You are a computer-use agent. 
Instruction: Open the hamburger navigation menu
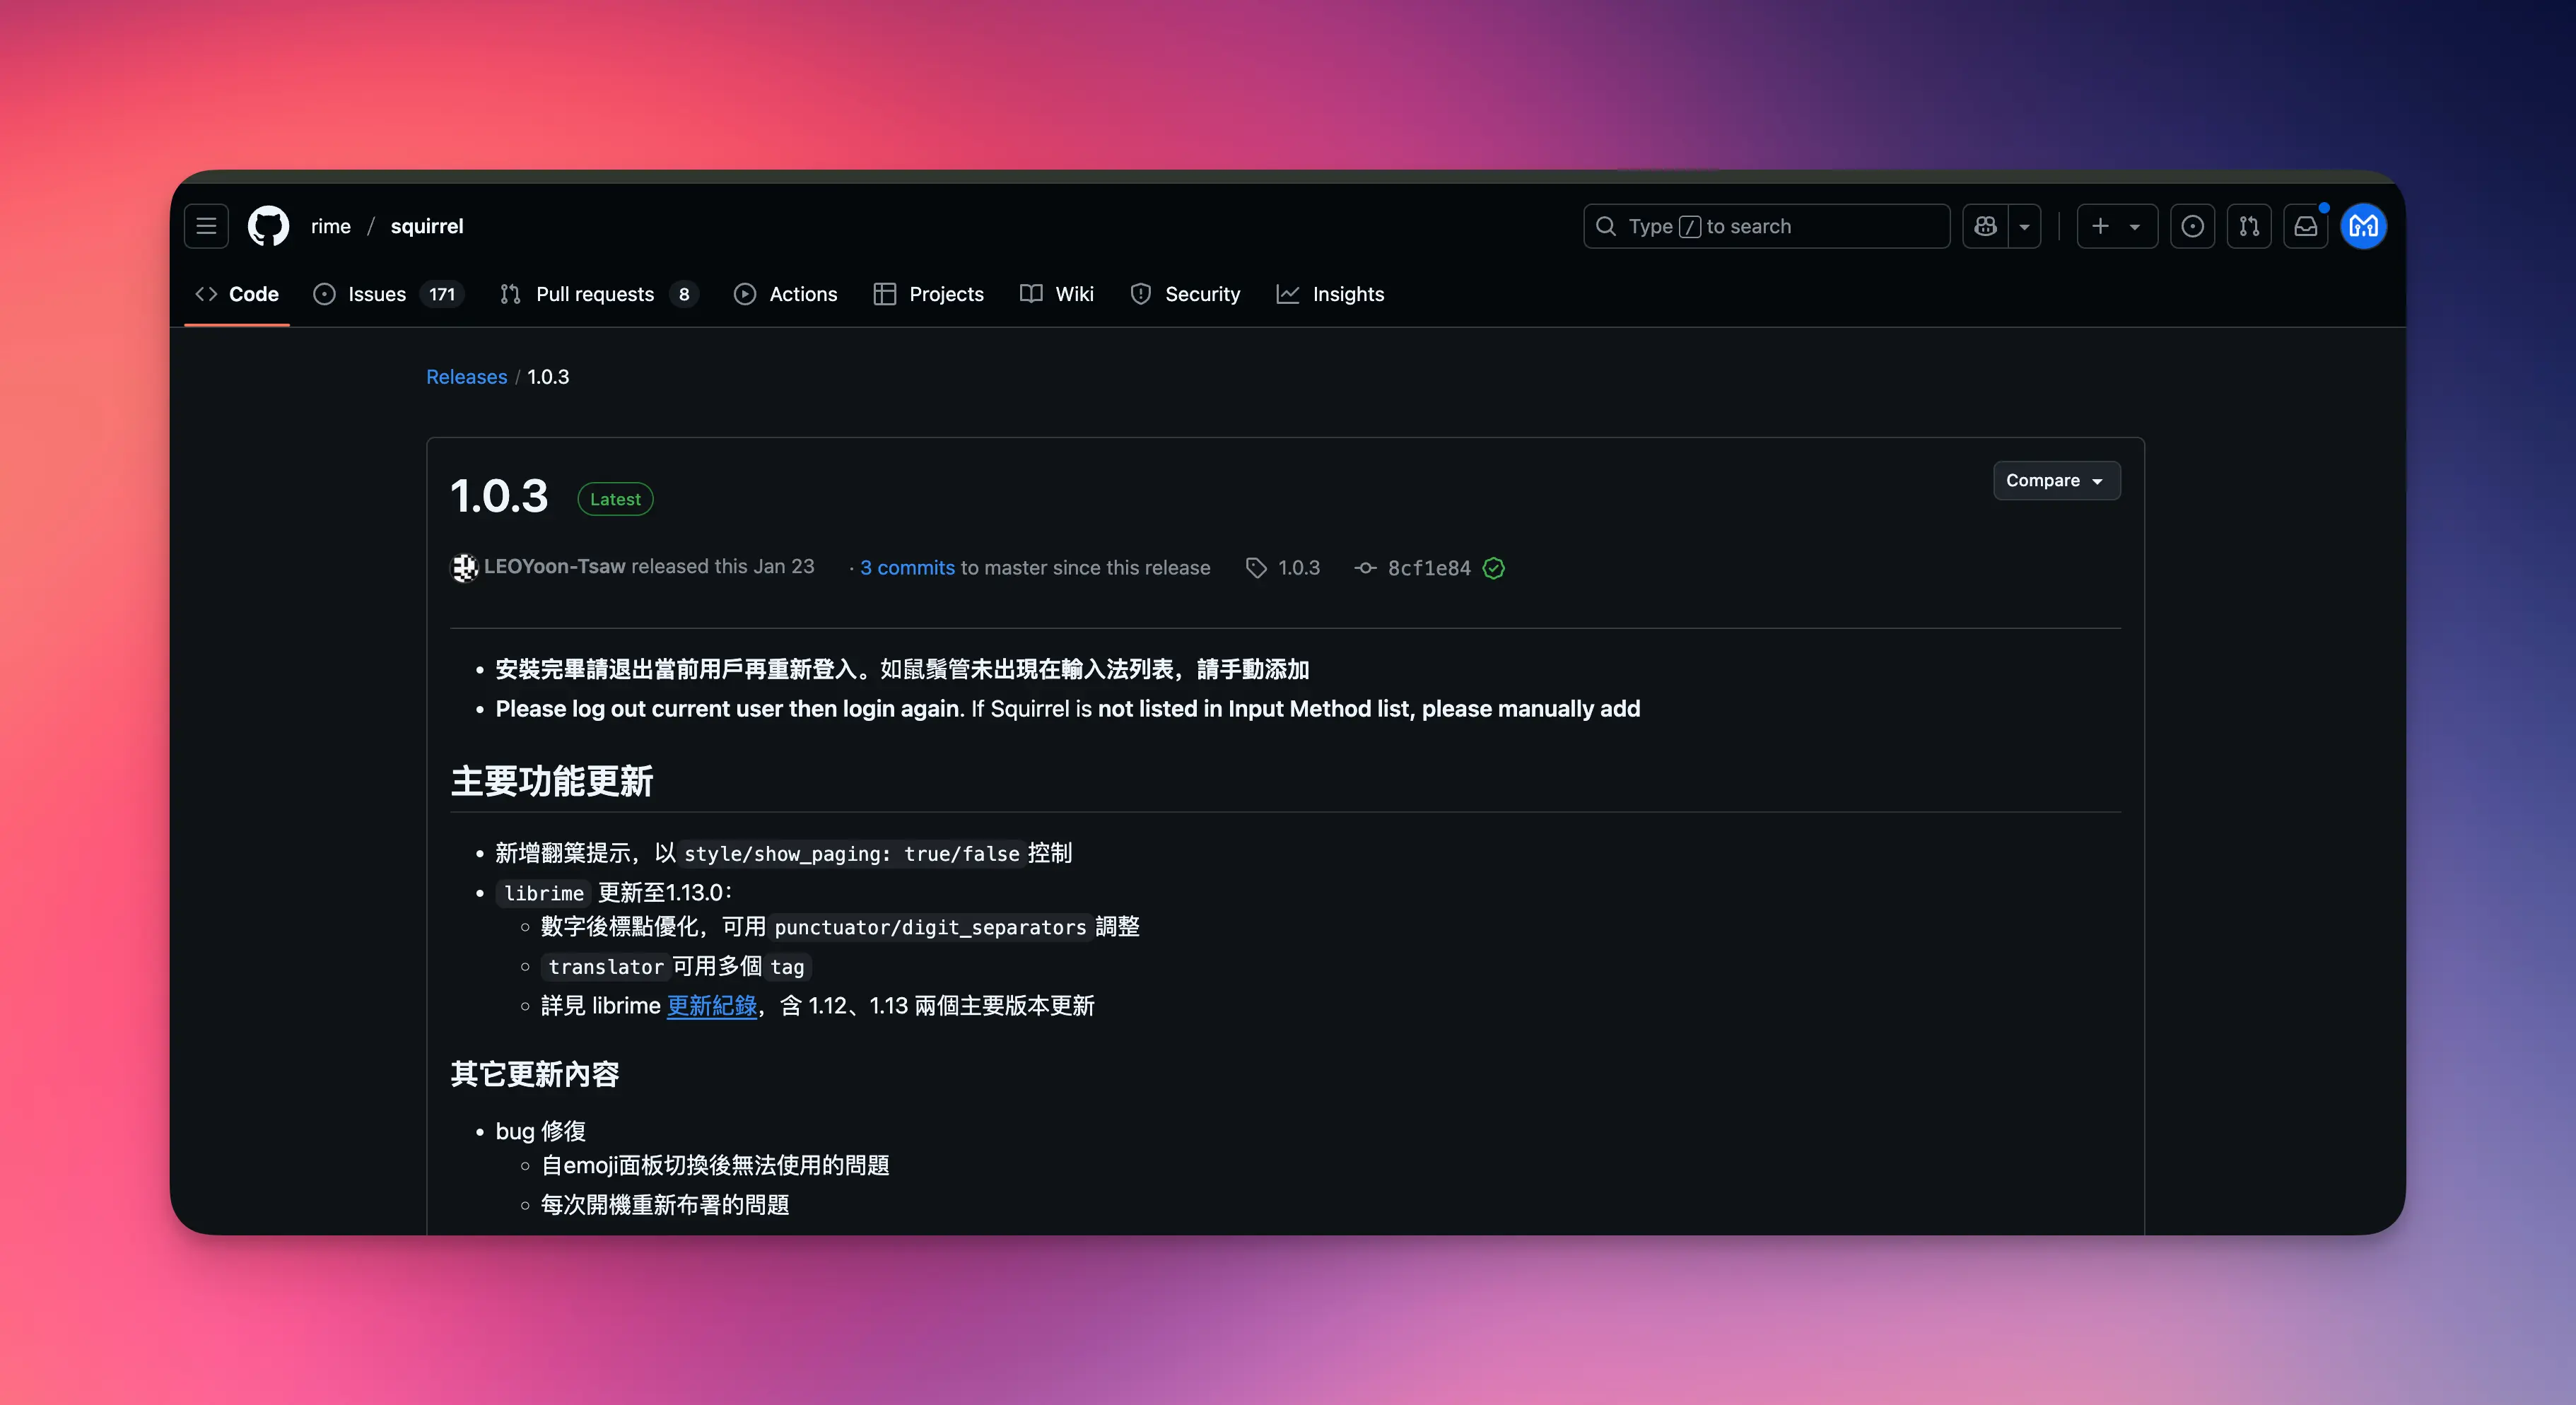[206, 226]
